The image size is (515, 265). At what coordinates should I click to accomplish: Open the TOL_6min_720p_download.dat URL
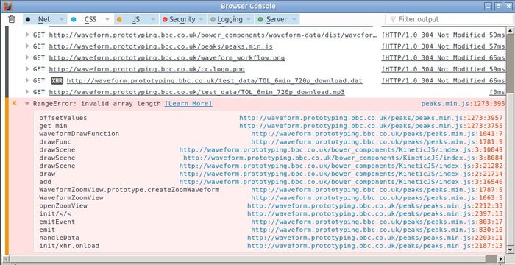215,80
